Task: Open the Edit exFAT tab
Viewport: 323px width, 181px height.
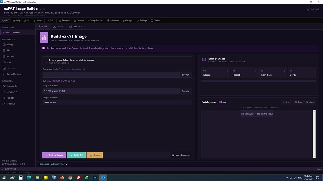Action: (x=76, y=27)
